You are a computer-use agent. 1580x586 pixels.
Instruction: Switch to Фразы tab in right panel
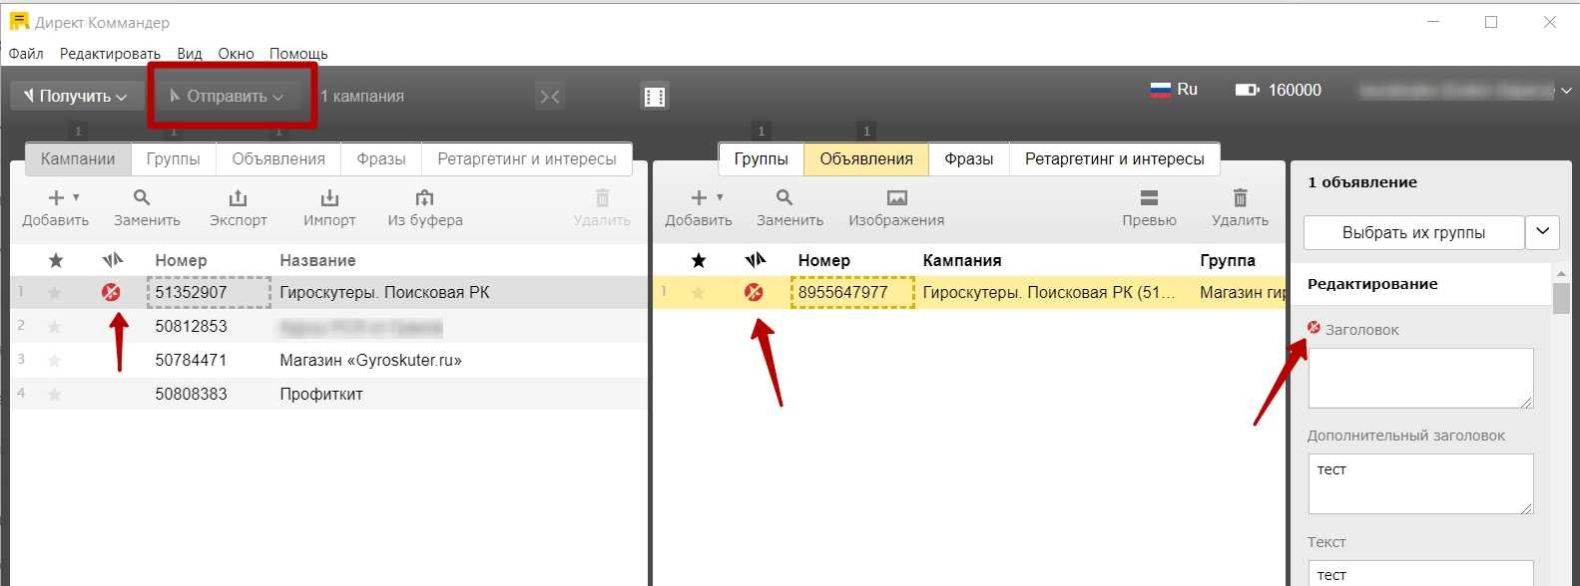[968, 158]
